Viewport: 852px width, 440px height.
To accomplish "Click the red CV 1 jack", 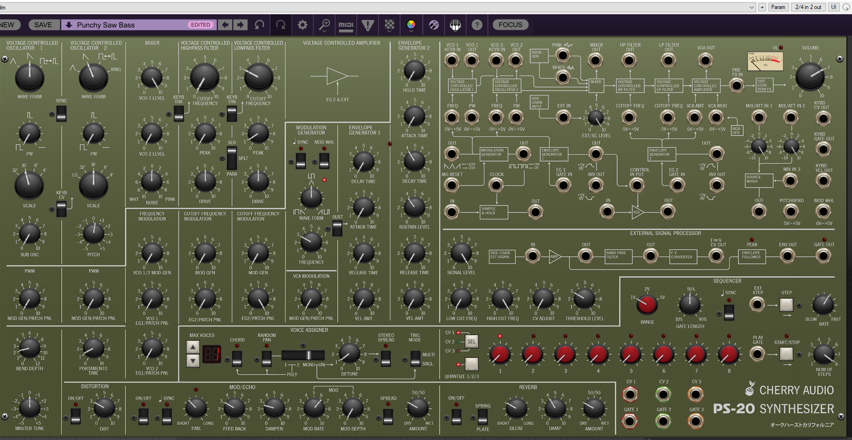I will (x=630, y=394).
